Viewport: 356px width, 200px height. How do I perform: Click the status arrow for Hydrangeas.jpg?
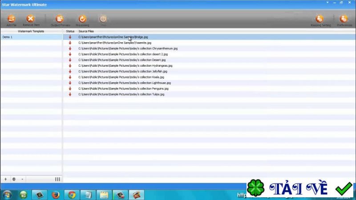pyautogui.click(x=70, y=65)
